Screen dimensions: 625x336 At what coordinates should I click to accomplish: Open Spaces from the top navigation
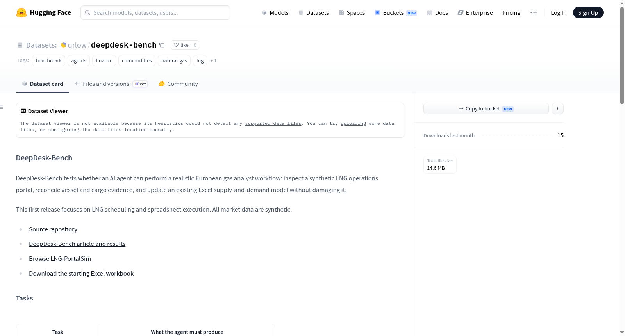[x=352, y=12]
